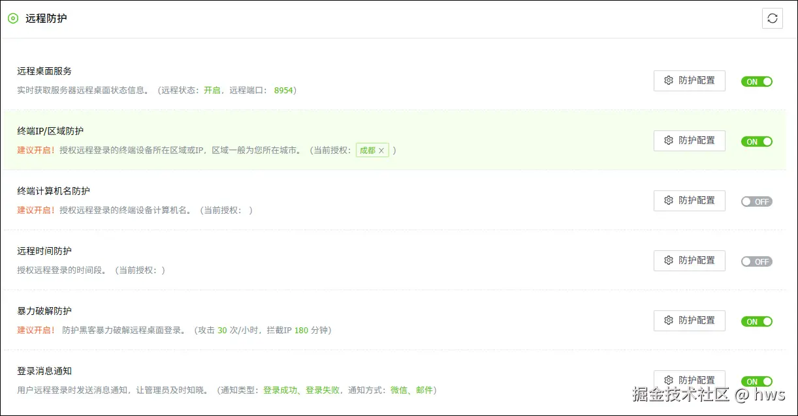Click the 微信 notification method link
Screen dimensions: 798x416
click(x=399, y=390)
